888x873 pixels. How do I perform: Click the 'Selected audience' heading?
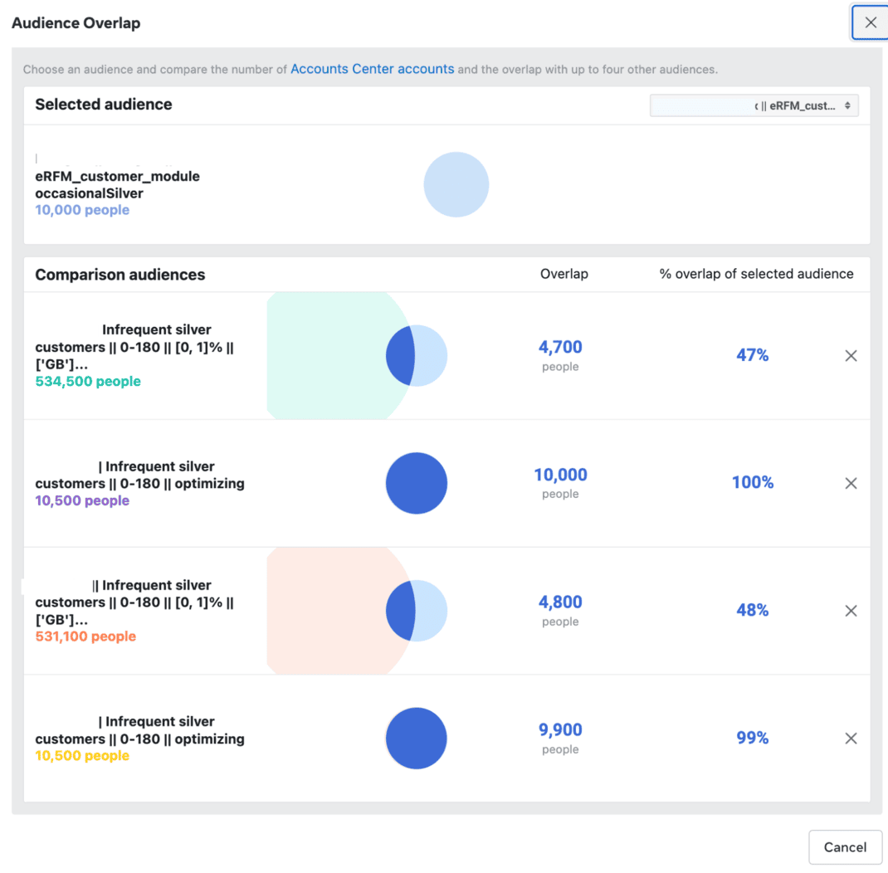(104, 105)
